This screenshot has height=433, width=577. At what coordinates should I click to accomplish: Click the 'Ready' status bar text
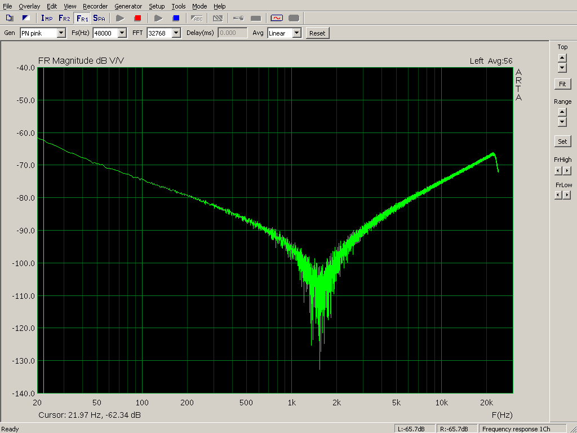10,429
